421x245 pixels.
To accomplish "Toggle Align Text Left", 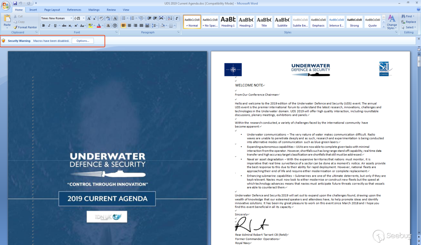I will (124, 26).
